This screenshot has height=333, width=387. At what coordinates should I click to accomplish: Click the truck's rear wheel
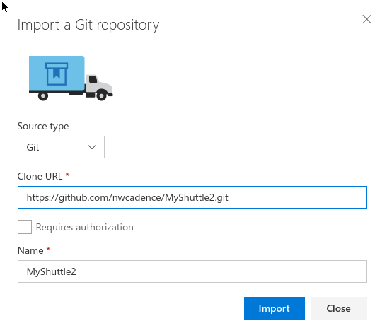(x=43, y=95)
